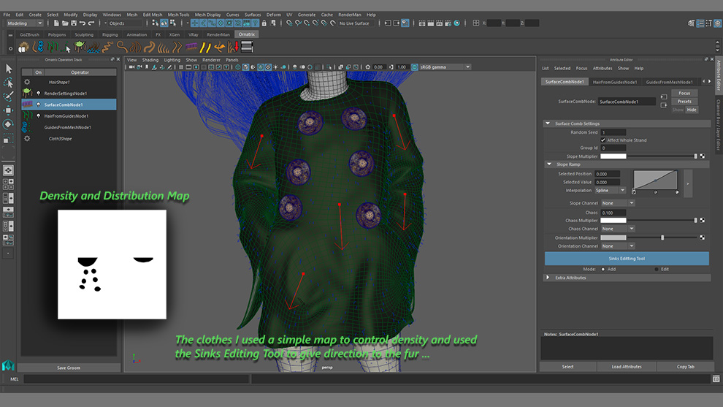
Task: Click the Sinks Editing Tool button
Action: coord(627,259)
